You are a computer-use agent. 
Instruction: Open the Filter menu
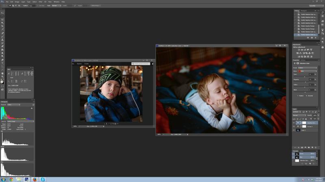[x=40, y=2]
